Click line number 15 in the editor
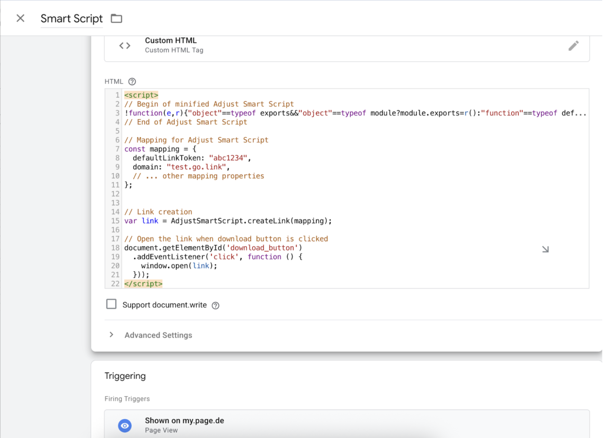603x438 pixels. [115, 221]
